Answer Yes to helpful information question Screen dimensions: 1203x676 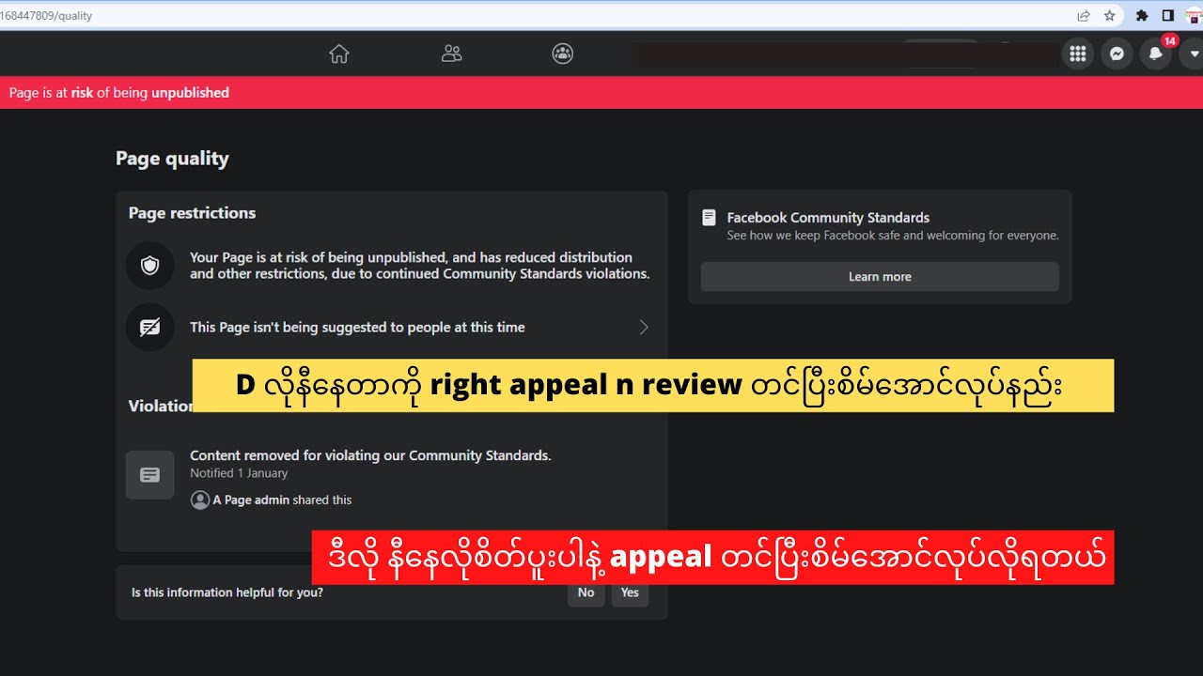pyautogui.click(x=630, y=593)
